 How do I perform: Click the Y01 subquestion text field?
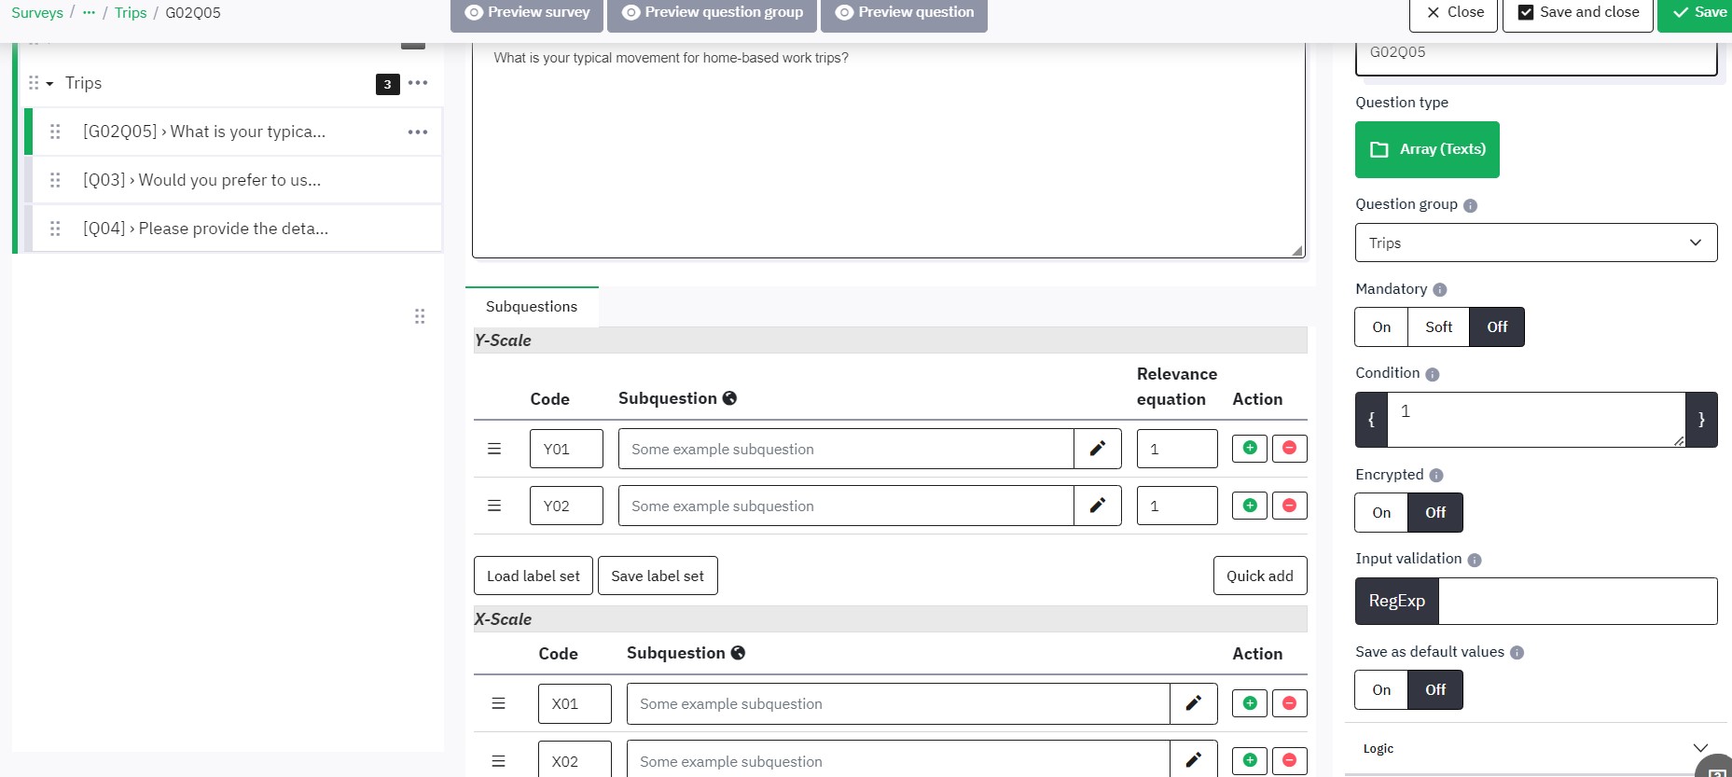845,449
